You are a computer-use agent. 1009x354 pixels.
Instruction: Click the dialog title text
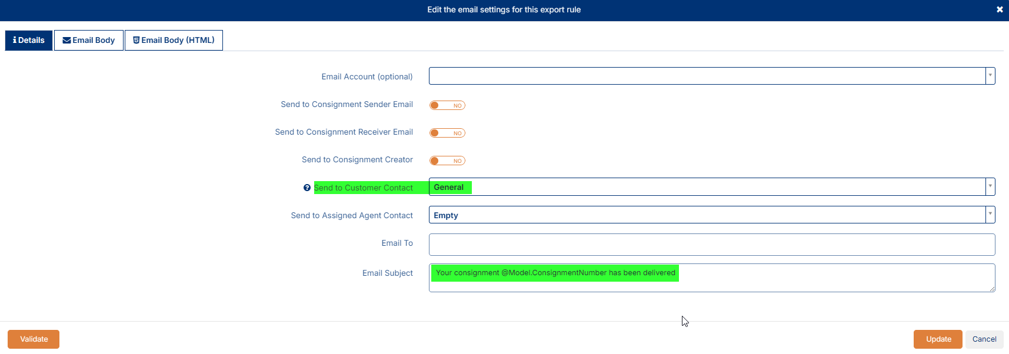(504, 9)
